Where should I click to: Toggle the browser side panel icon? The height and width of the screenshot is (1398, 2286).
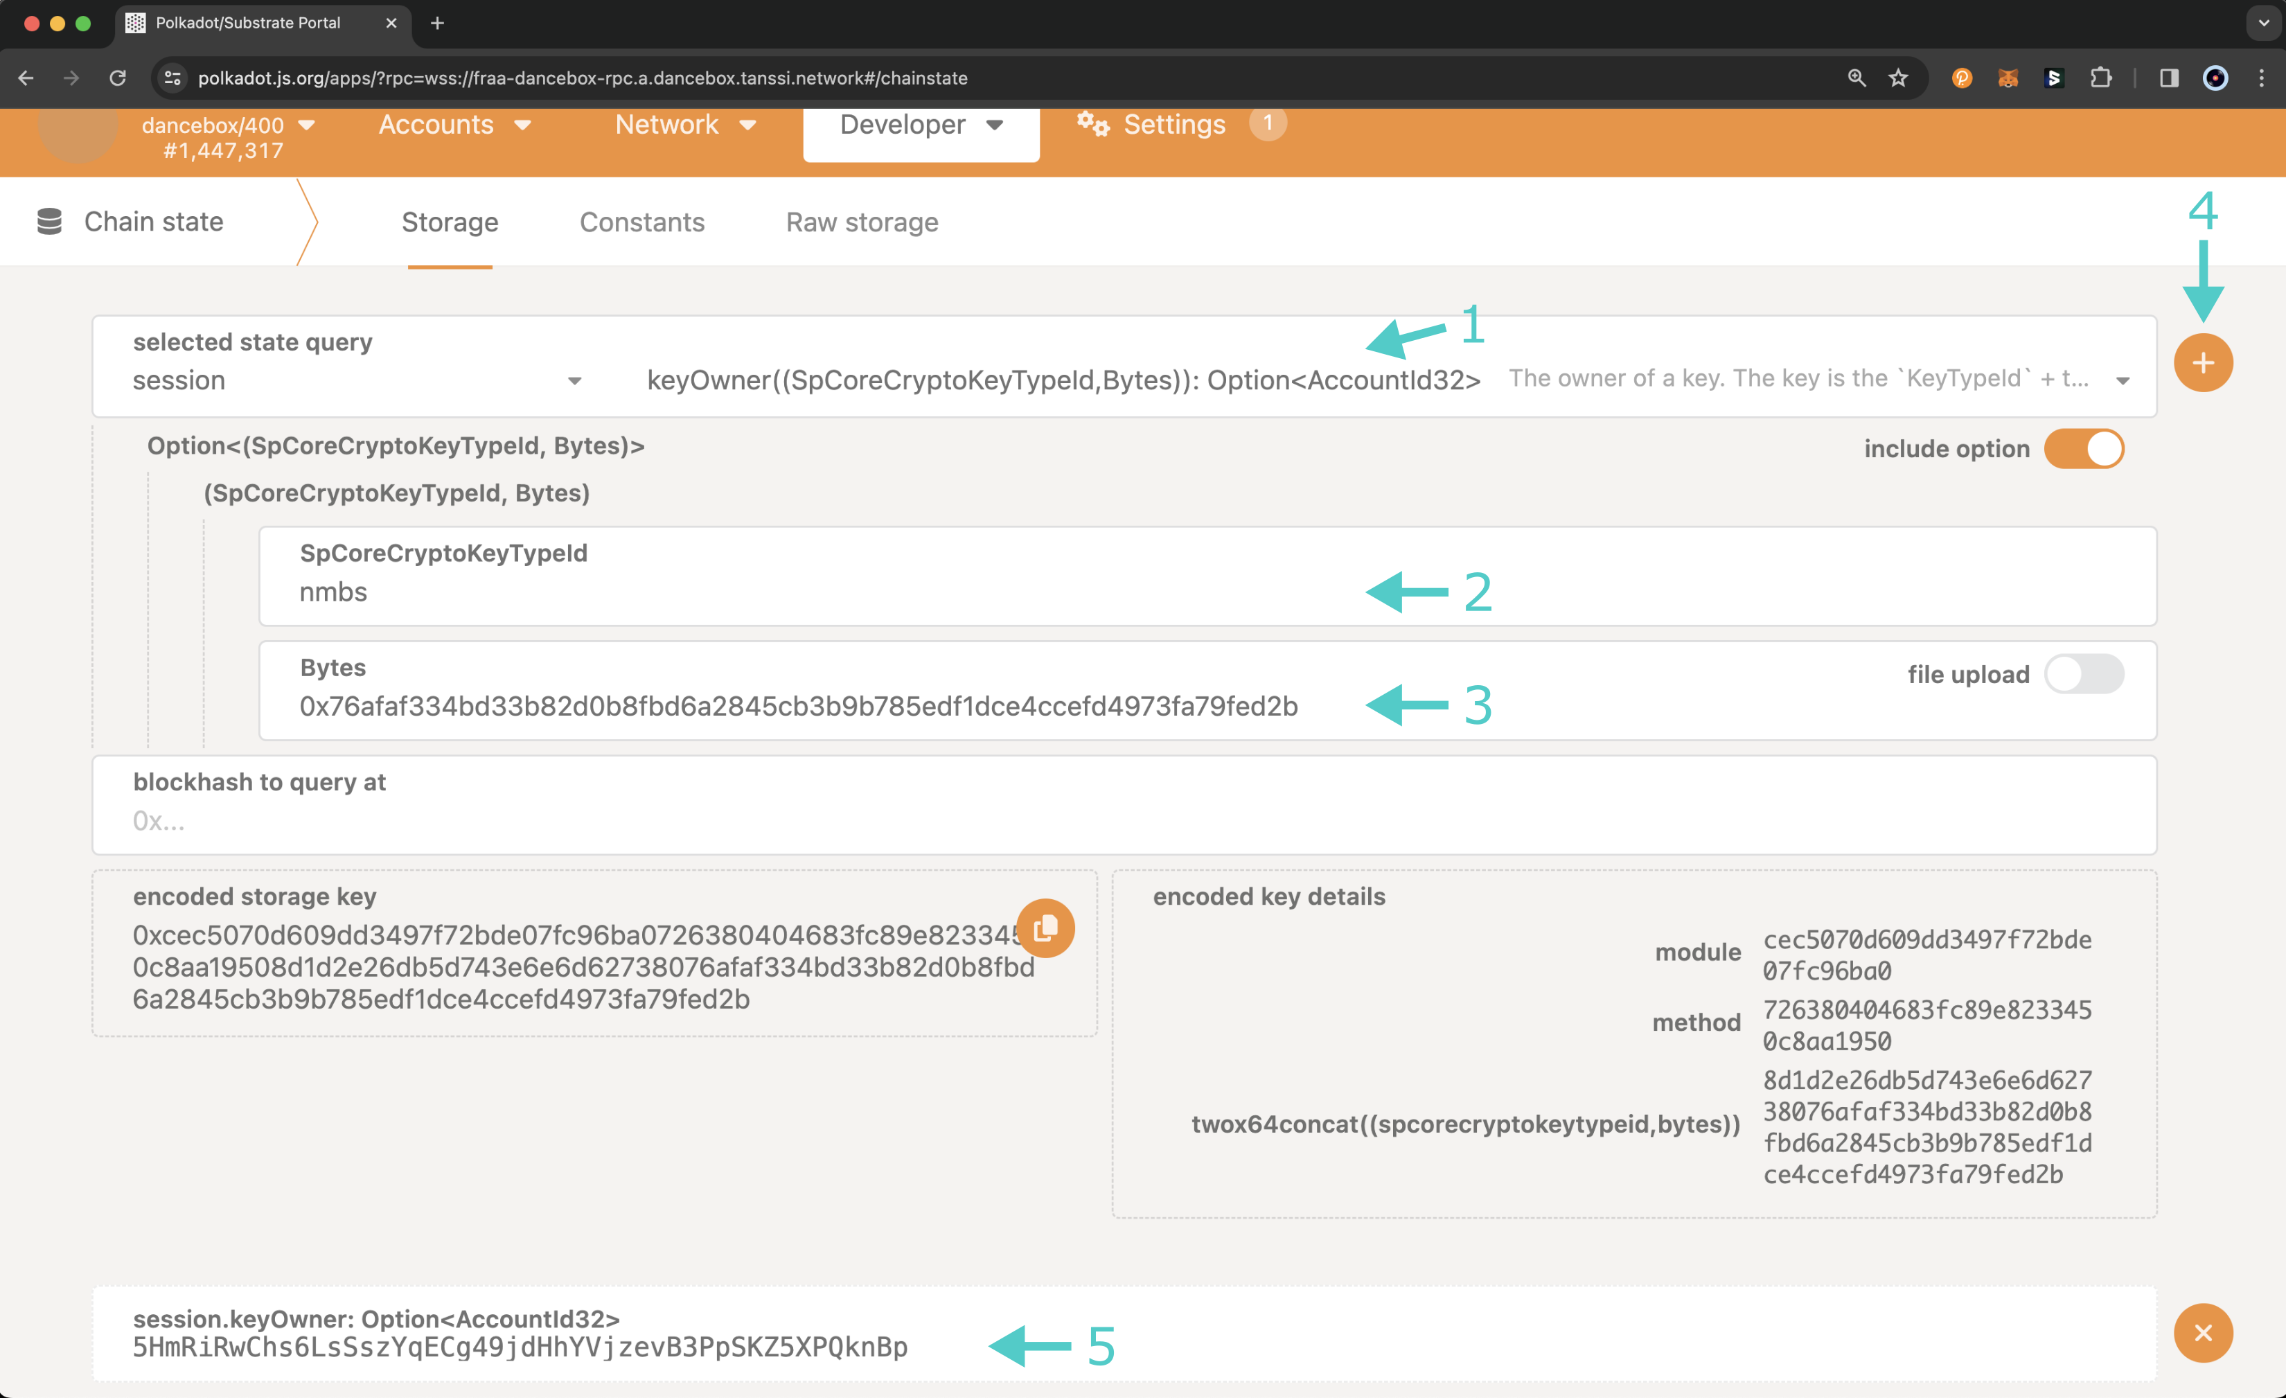coord(2168,78)
